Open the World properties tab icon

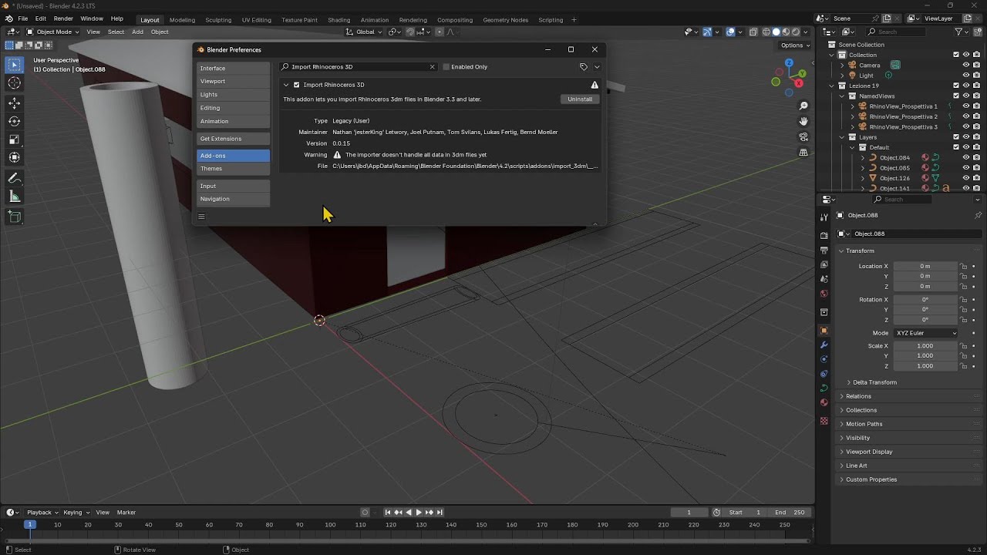tap(824, 294)
